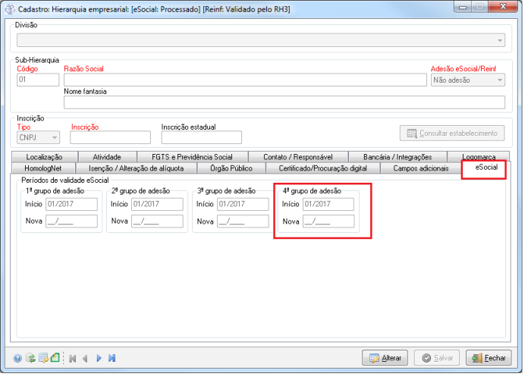Open the Adesão eSocial/Reinf dropdown
Viewport: 531px width, 383px height.
tap(500, 80)
